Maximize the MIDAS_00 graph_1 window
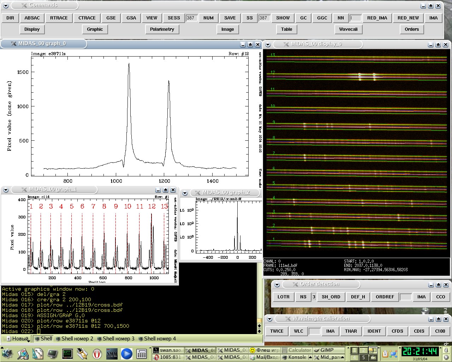The width and height of the screenshot is (452, 362). (166, 190)
